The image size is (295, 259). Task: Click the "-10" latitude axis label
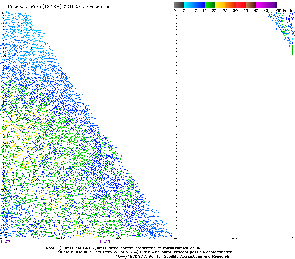pyautogui.click(x=4, y=233)
